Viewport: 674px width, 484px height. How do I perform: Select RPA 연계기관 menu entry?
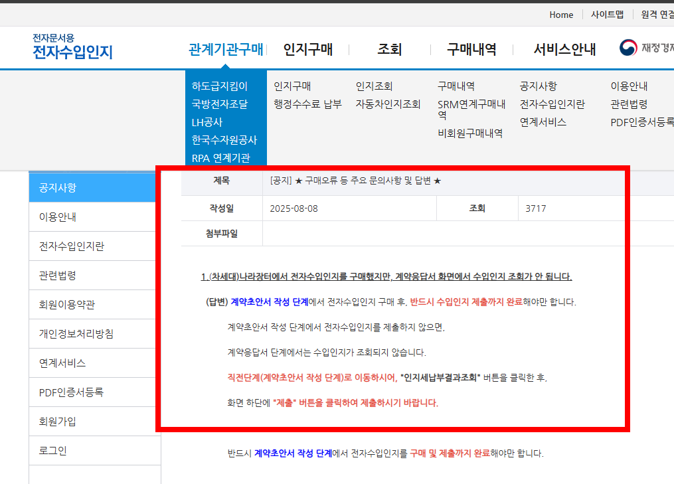(x=223, y=159)
